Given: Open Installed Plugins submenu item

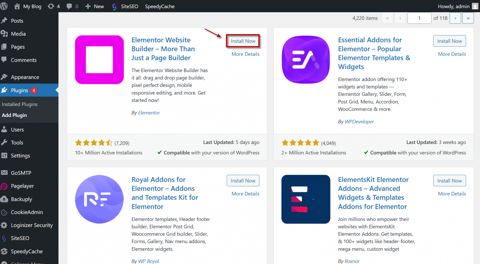Looking at the screenshot, I should pos(20,104).
